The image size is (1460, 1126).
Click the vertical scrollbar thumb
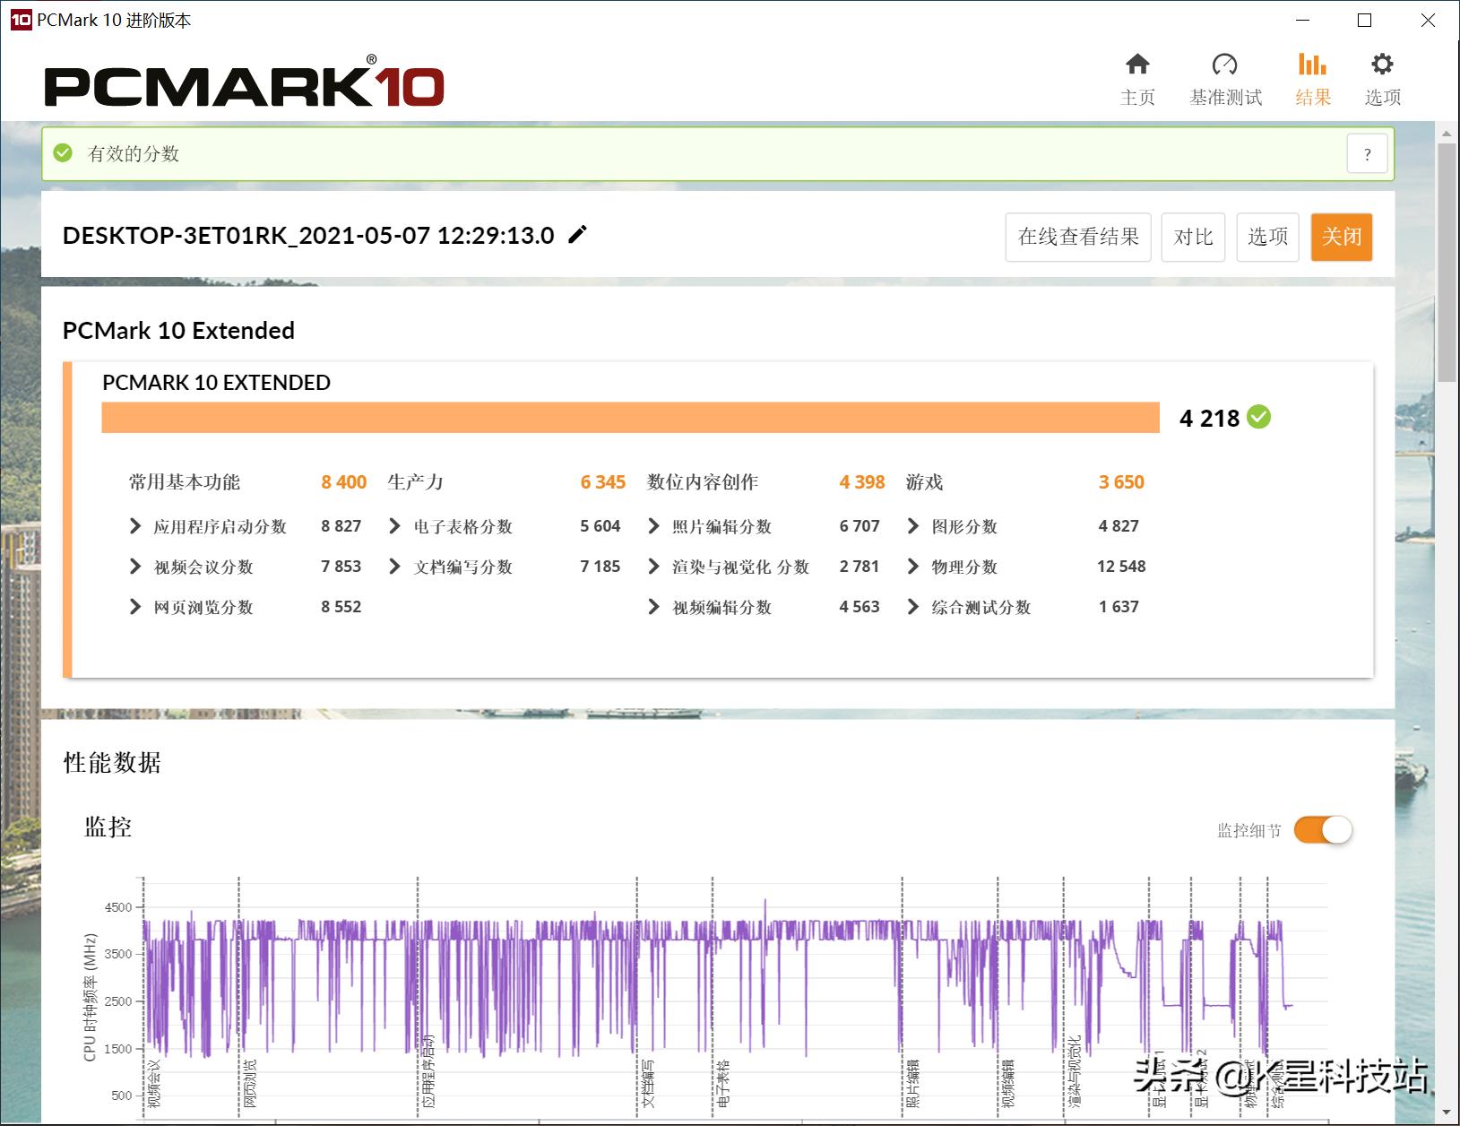pos(1447,263)
